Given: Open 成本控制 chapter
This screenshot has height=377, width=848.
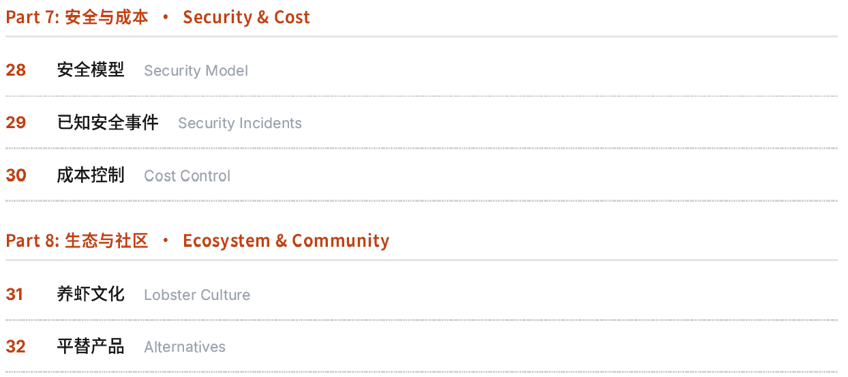Looking at the screenshot, I should pyautogui.click(x=91, y=175).
